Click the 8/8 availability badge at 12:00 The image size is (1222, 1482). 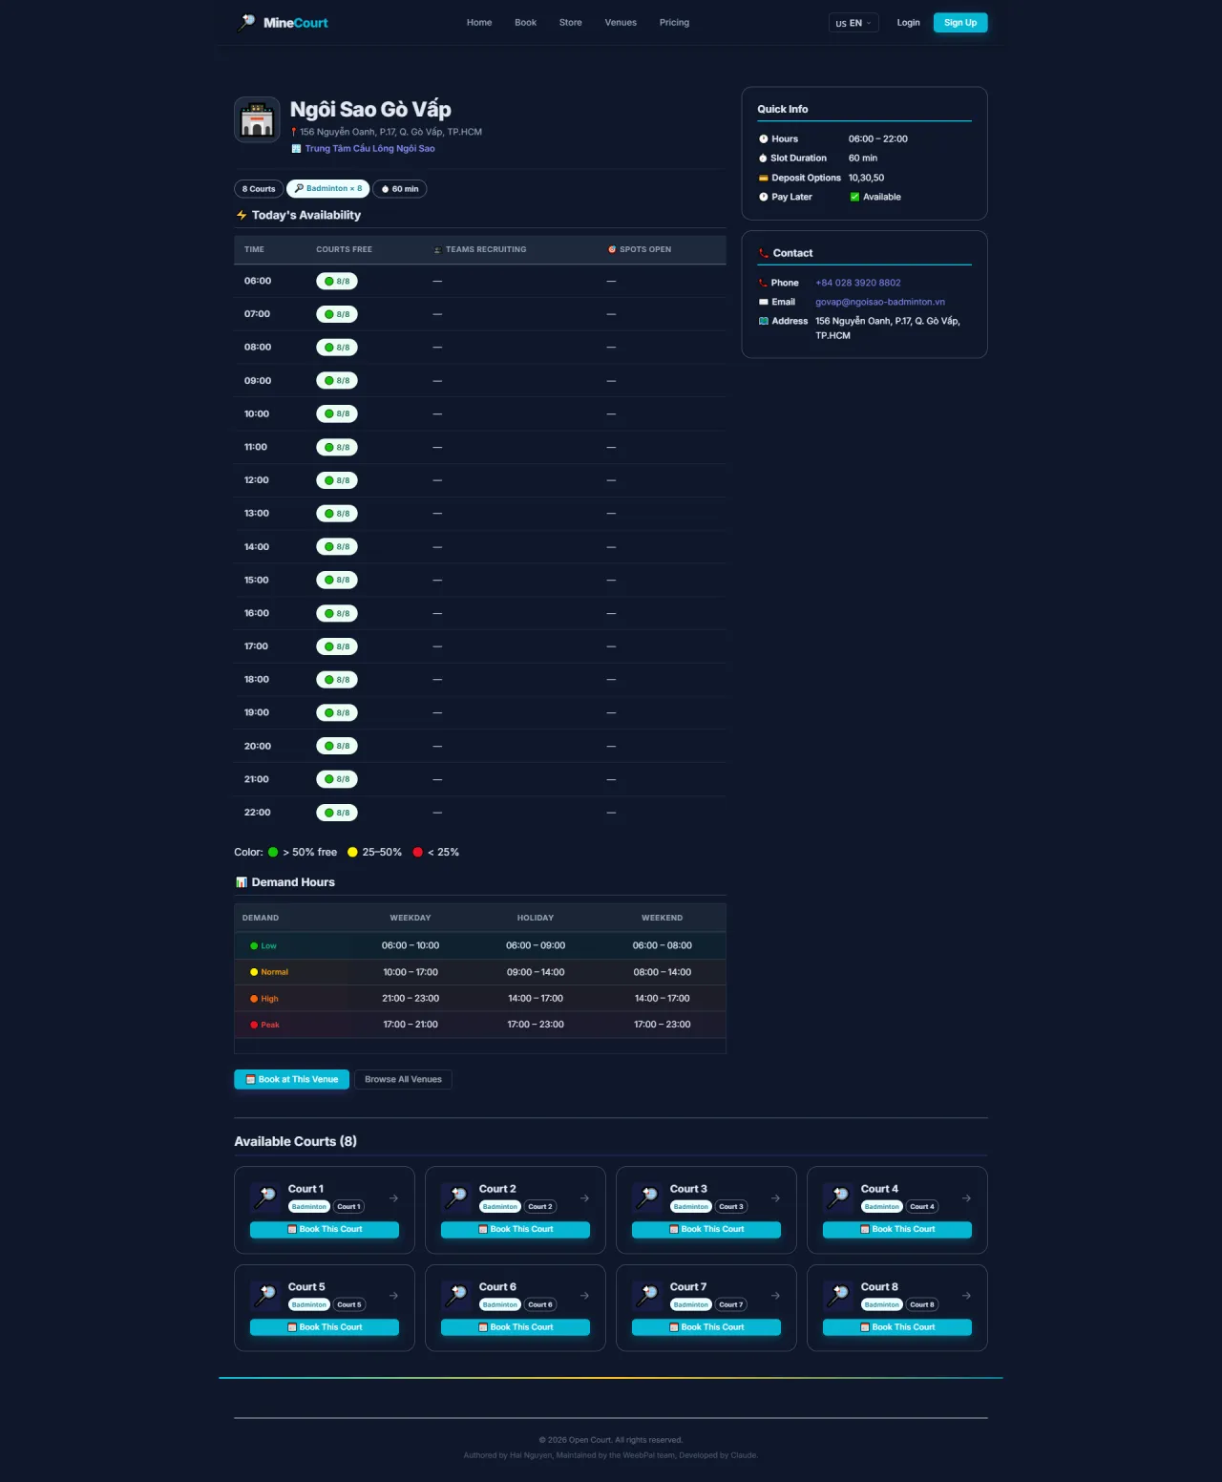tap(337, 480)
